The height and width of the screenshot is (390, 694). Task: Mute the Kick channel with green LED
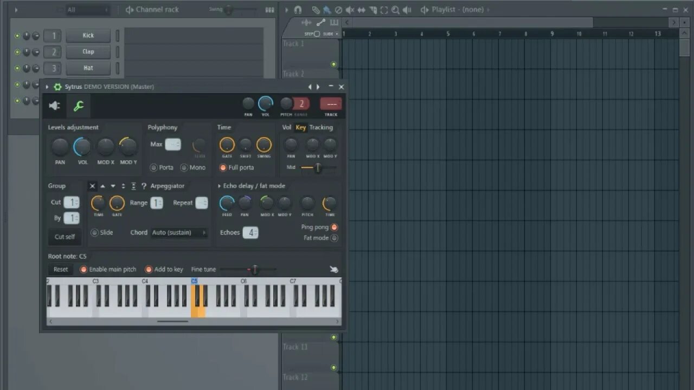(17, 36)
